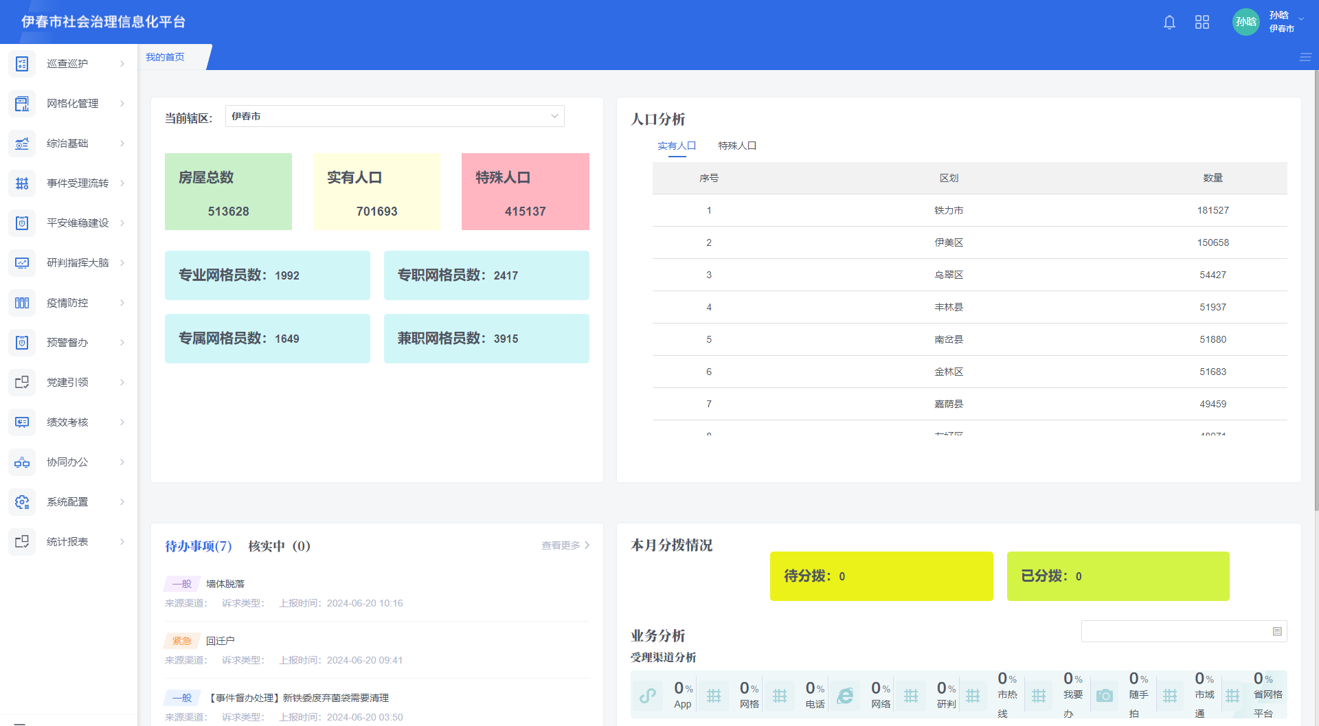Click the 巡查巡护 sidebar icon
Screen dimensions: 1319x726
click(22, 64)
